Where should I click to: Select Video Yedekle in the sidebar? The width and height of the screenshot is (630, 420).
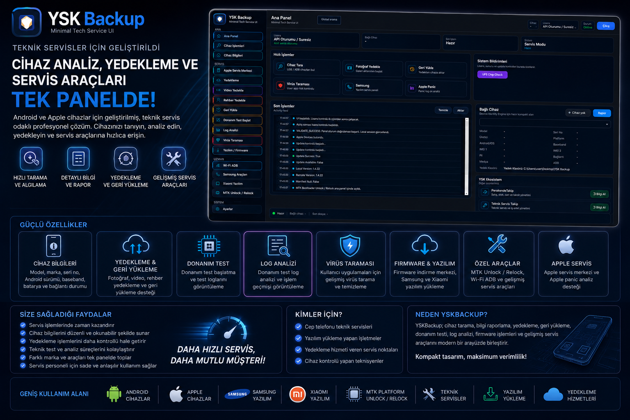237,90
